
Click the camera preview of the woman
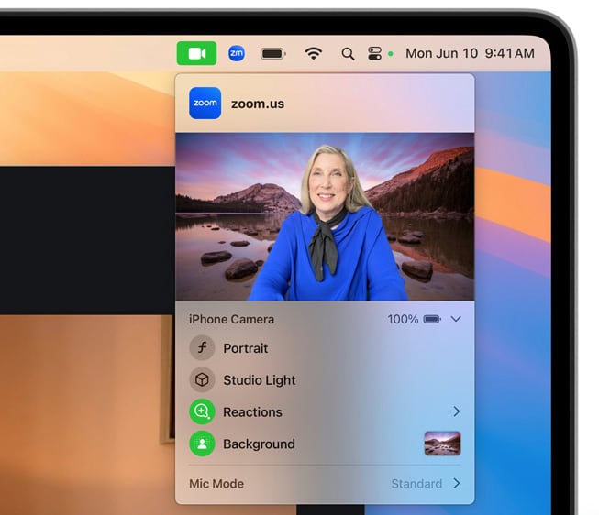coord(325,216)
